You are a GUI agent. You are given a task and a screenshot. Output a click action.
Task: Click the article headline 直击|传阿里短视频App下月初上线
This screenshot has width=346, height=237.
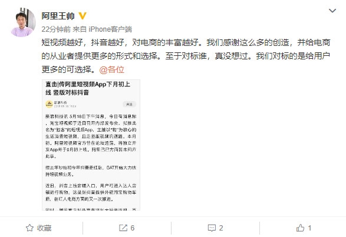(x=88, y=88)
